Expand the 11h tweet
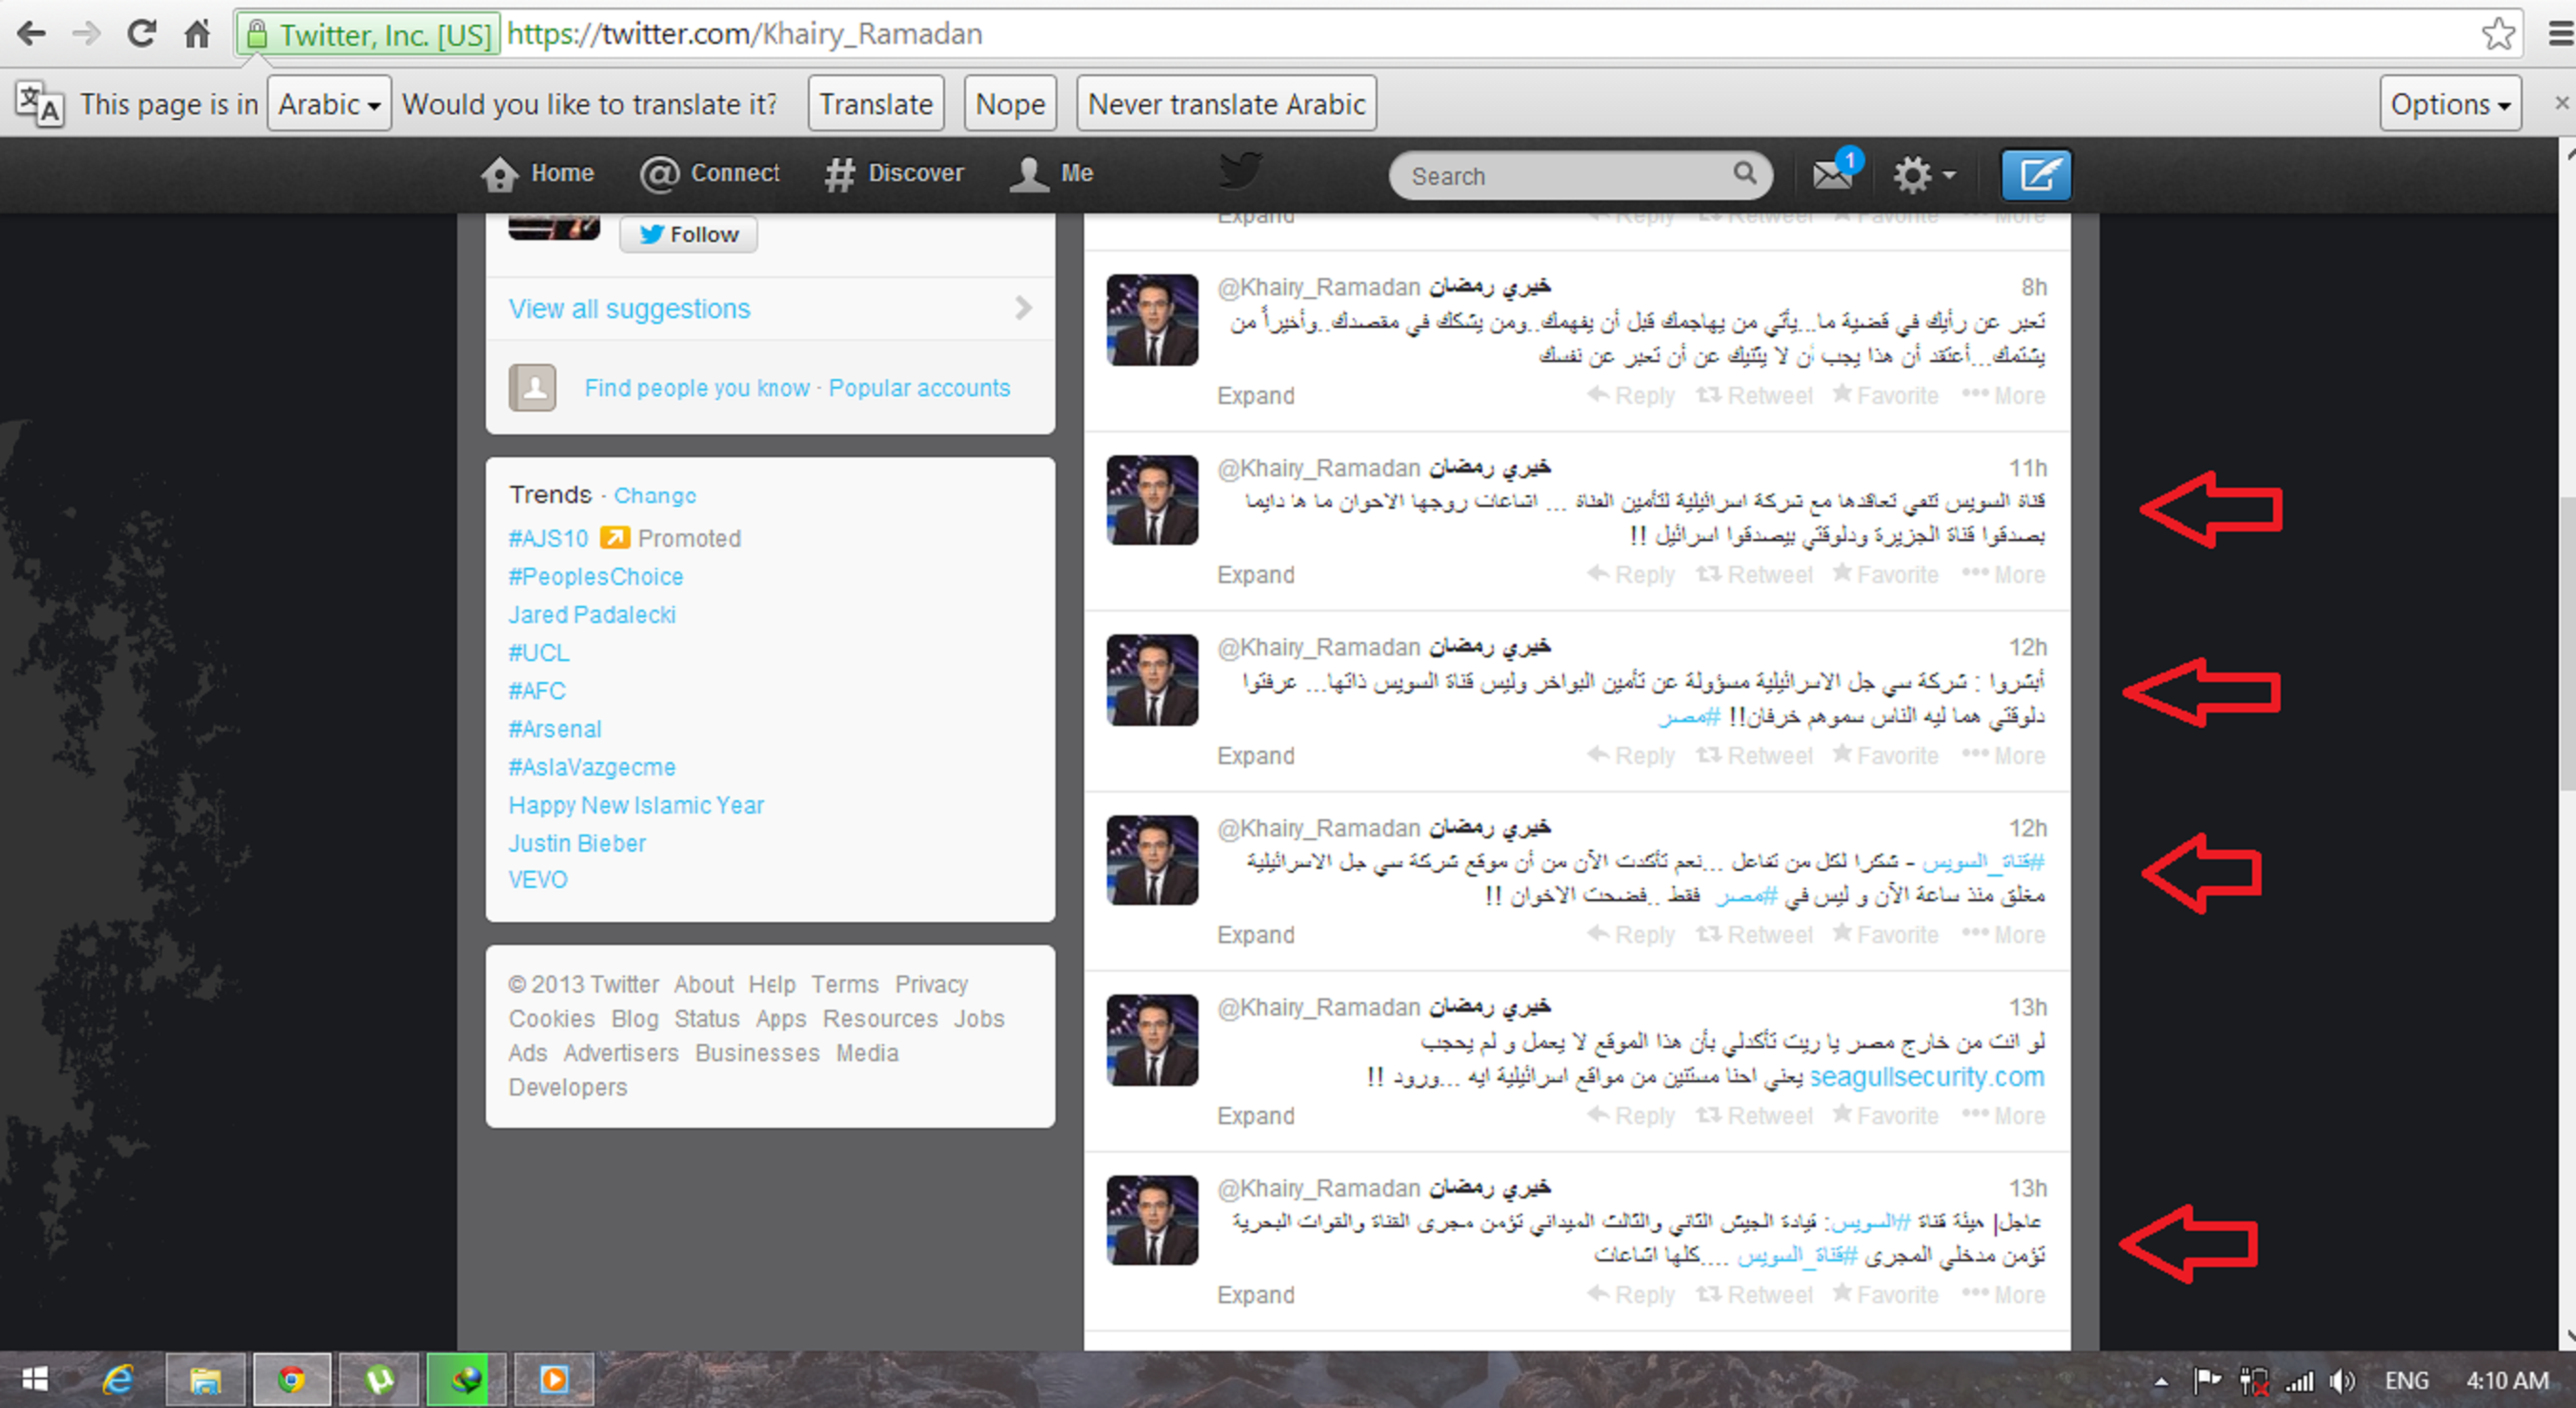 click(1255, 575)
